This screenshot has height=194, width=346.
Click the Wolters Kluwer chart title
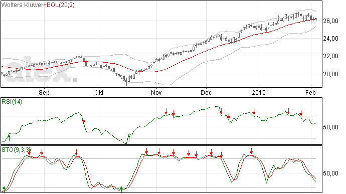point(23,5)
